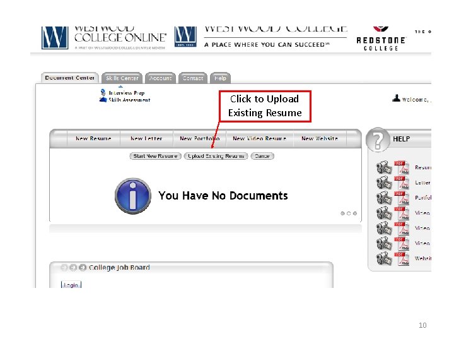Click the College Job Board heading
The image size is (454, 341).
pos(119,267)
